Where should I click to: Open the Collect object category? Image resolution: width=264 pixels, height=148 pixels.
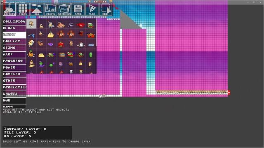(14, 41)
